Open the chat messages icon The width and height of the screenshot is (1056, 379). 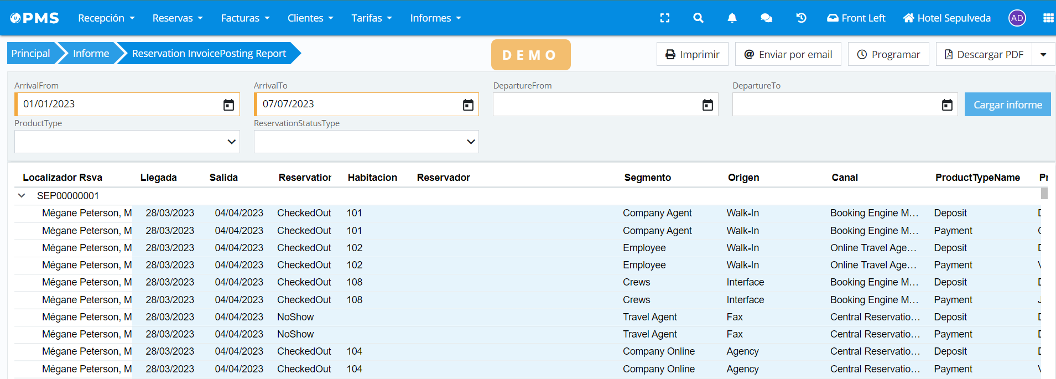tap(766, 18)
